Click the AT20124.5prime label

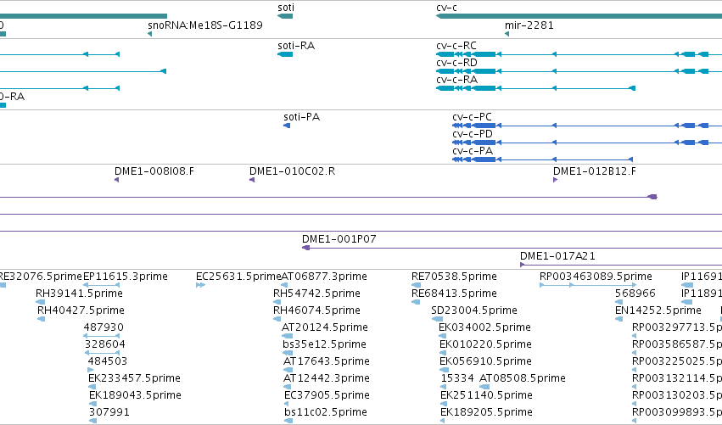click(x=325, y=327)
